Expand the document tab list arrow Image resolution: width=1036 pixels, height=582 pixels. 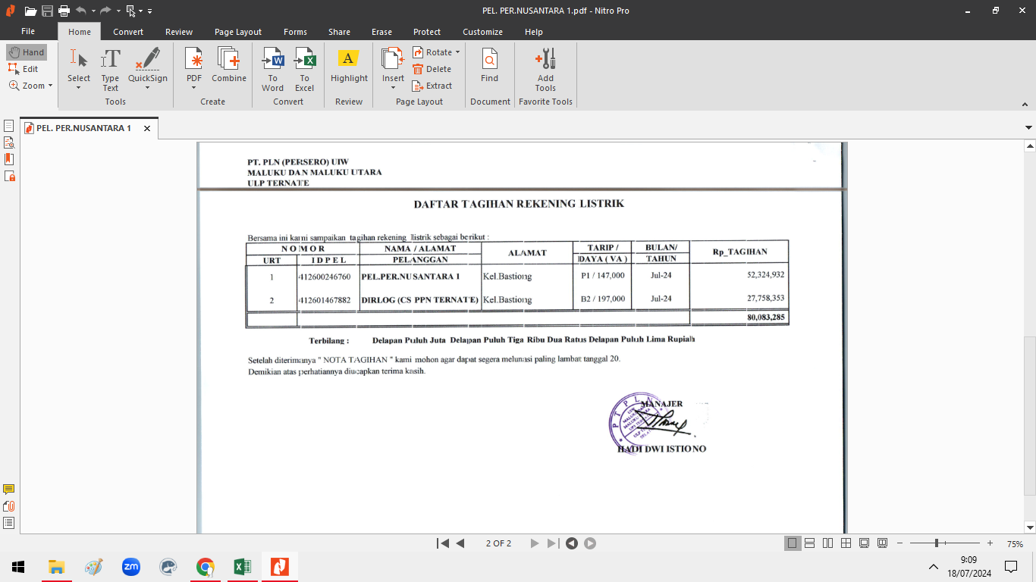1028,127
